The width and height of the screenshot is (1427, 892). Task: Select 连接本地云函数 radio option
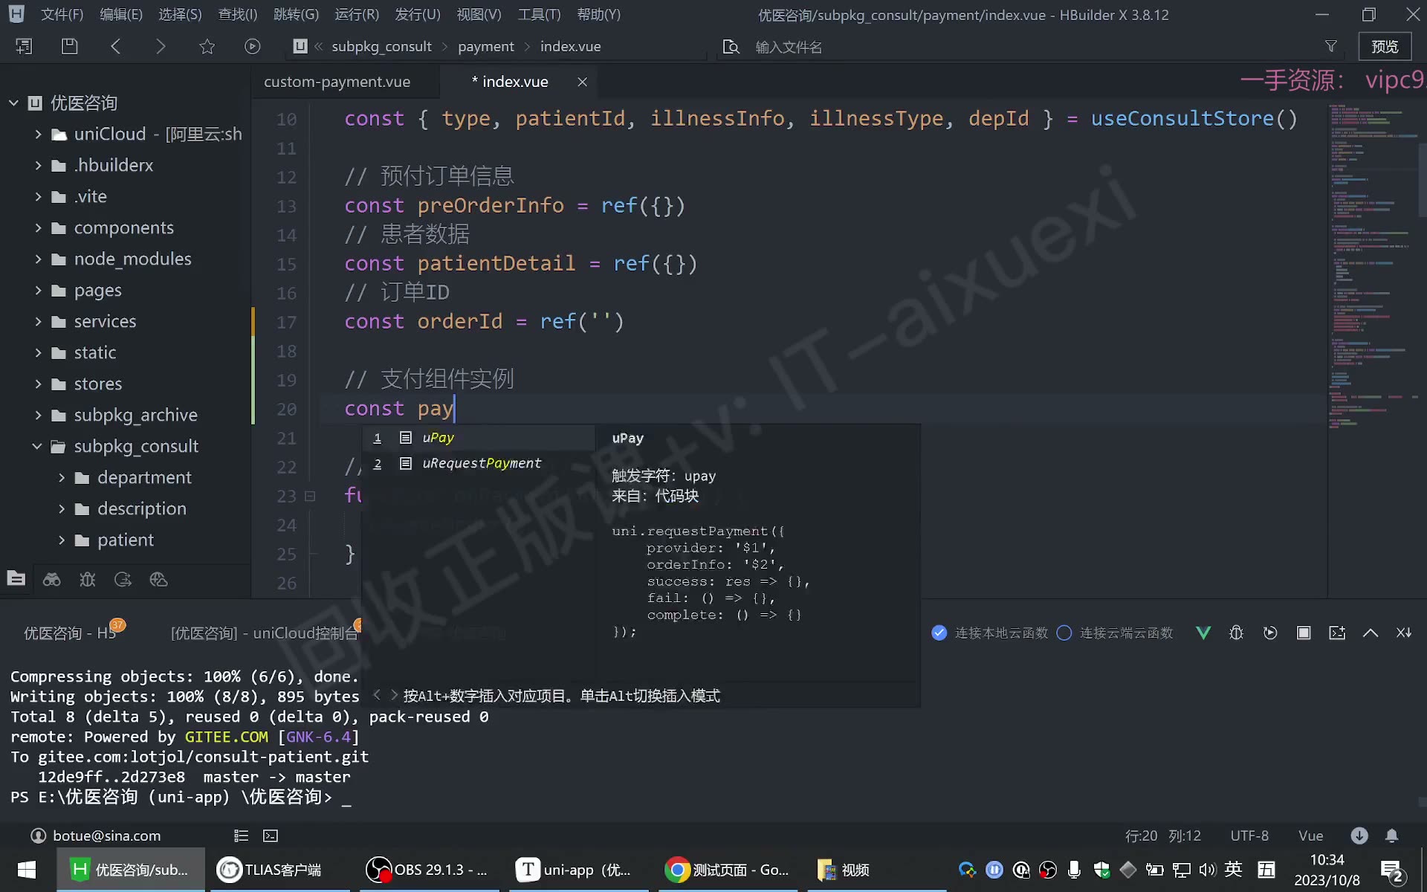tap(990, 633)
